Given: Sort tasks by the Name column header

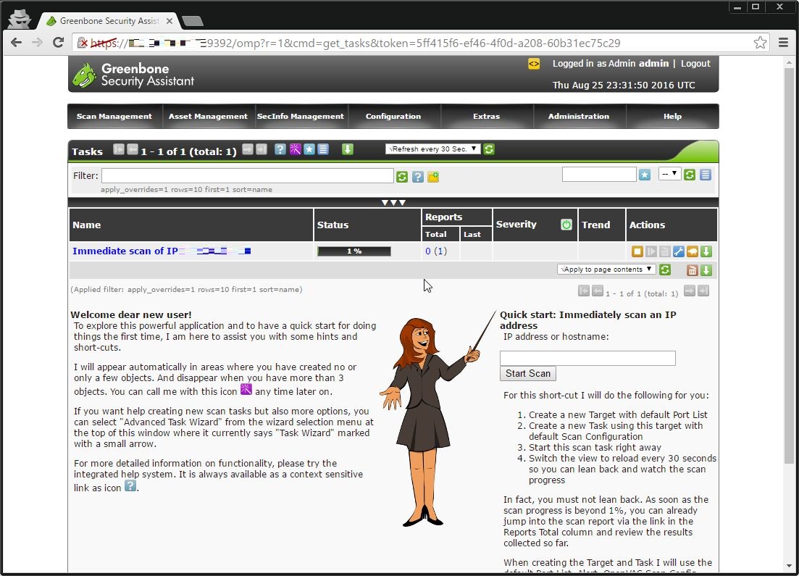Looking at the screenshot, I should click(x=87, y=225).
